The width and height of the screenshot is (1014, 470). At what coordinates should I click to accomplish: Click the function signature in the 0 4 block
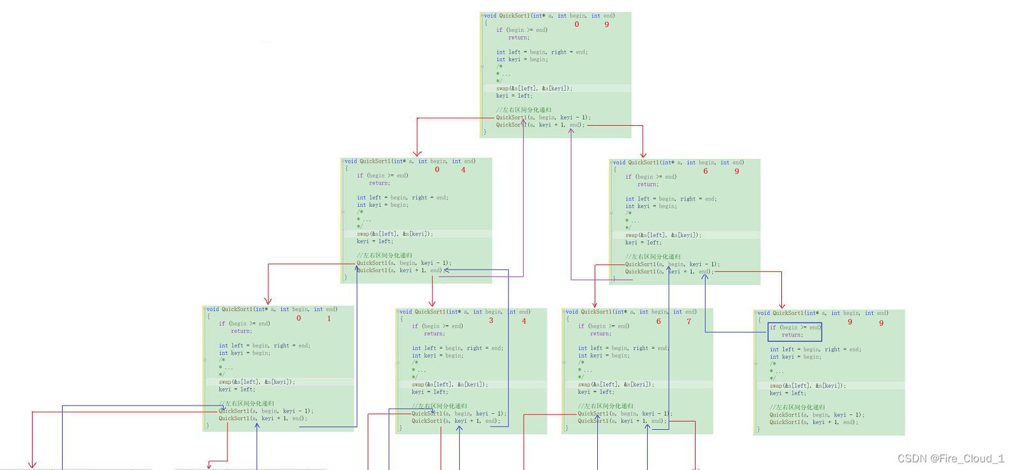[410, 162]
